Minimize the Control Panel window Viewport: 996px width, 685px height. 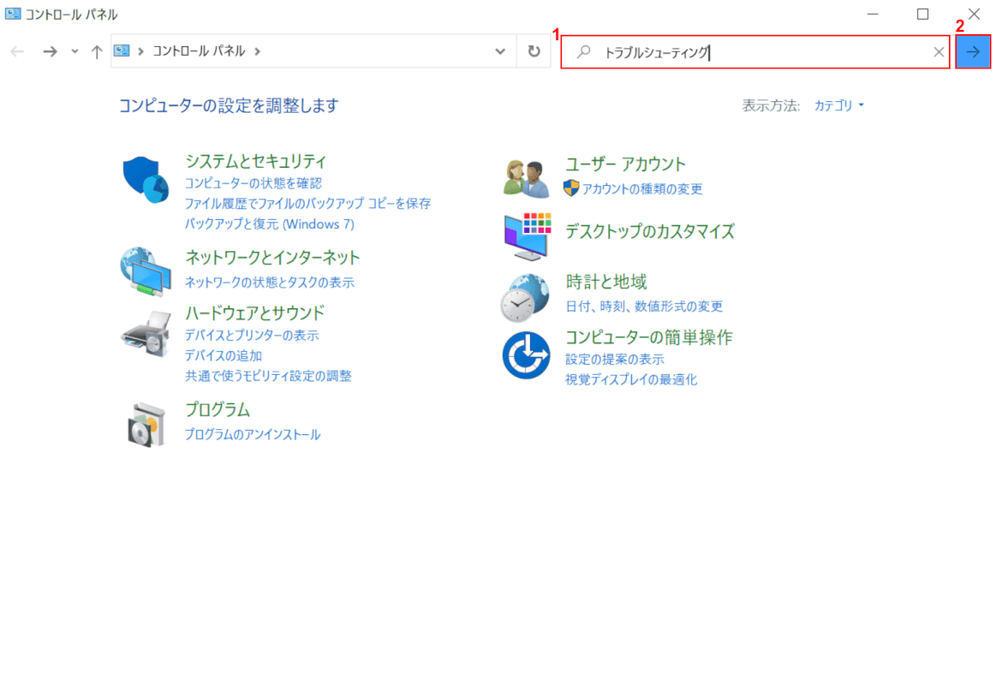[x=873, y=14]
